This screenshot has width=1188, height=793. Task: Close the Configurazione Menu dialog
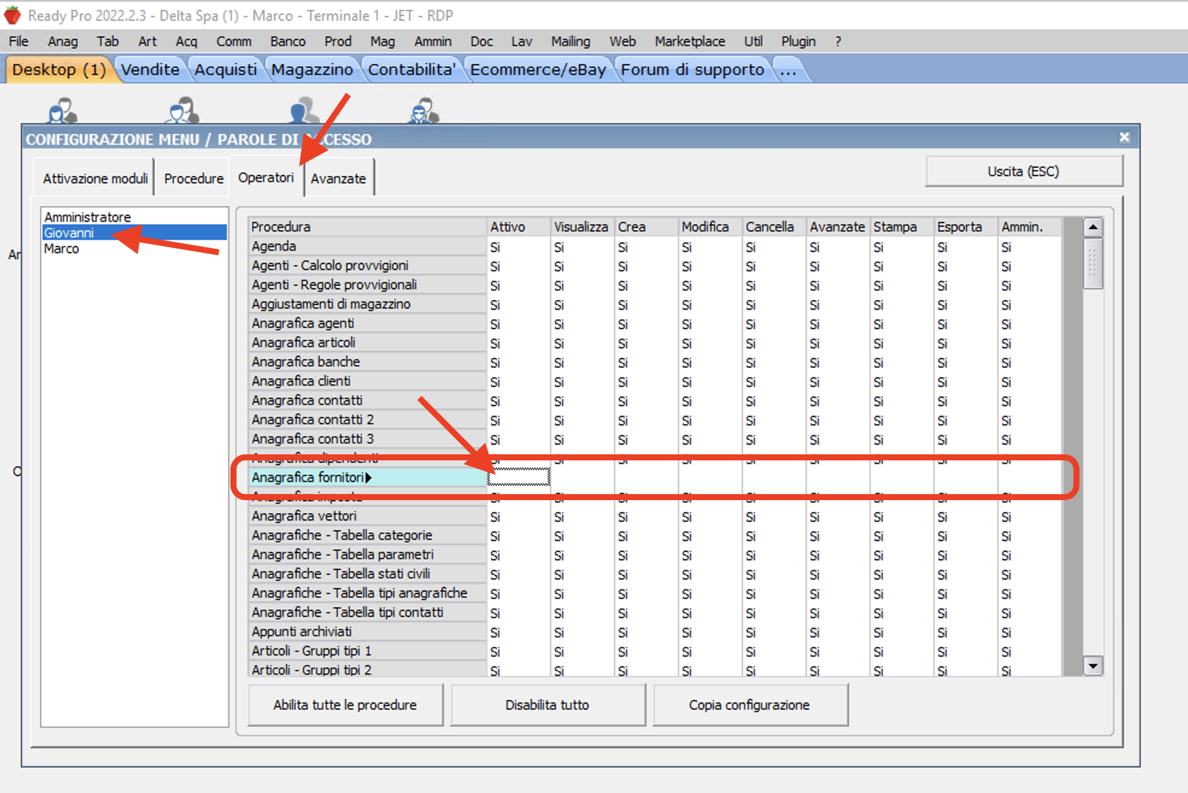click(x=1124, y=138)
